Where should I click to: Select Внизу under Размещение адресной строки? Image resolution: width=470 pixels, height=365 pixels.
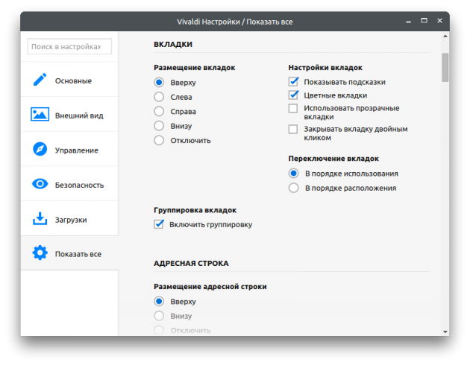(159, 316)
